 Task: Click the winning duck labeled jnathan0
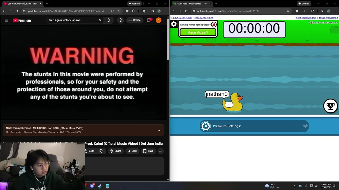click(232, 102)
